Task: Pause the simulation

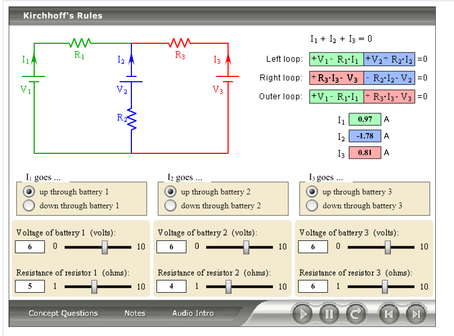Action: 328,314
